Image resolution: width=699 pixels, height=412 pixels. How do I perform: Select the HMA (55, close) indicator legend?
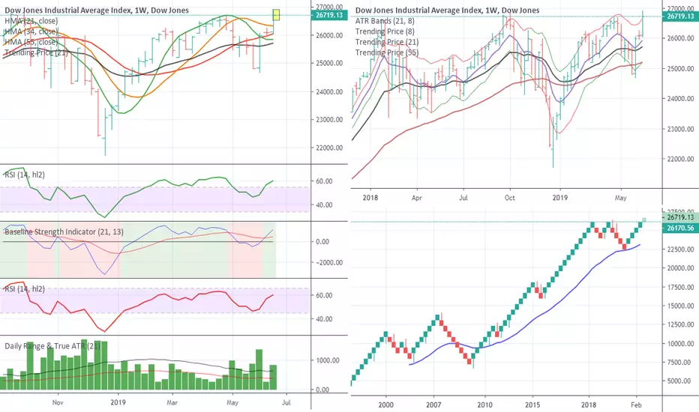click(31, 42)
